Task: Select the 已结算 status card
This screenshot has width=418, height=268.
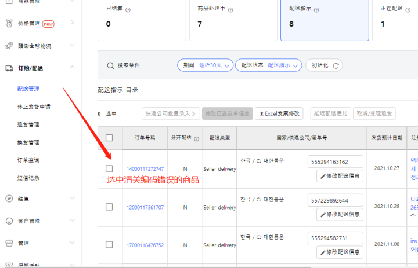Action: pos(142,20)
